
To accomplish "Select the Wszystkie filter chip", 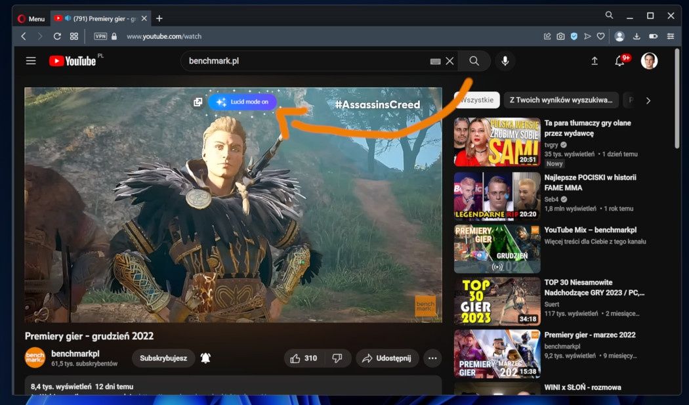I will 477,100.
